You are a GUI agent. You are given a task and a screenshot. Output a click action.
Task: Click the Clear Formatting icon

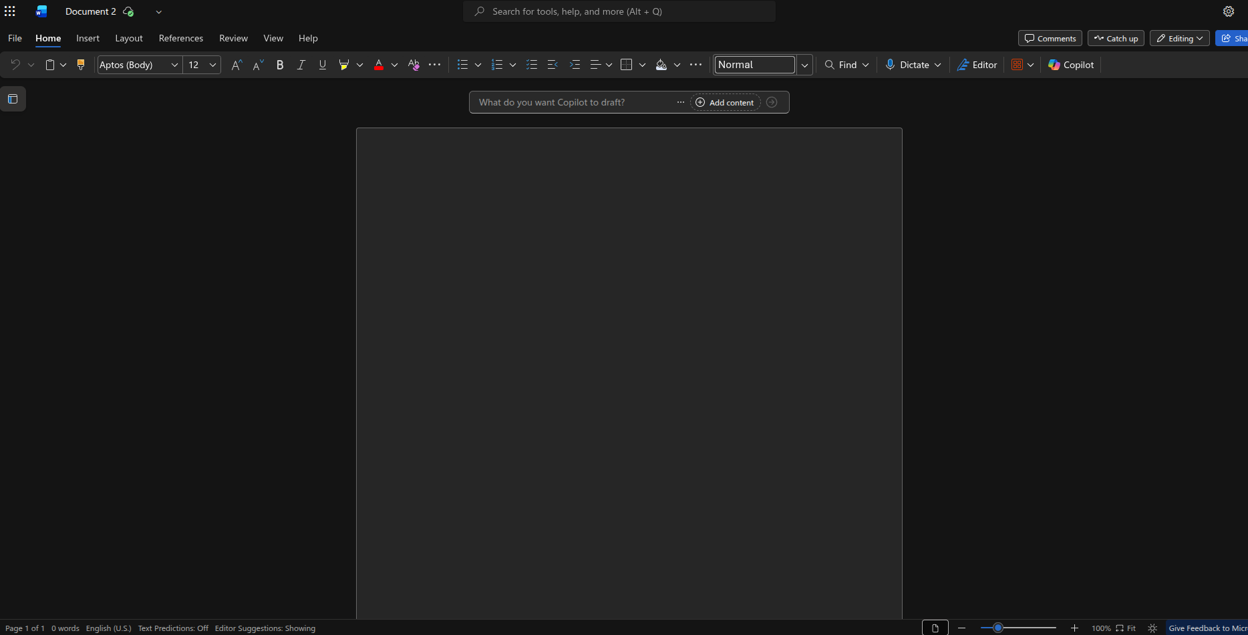tap(414, 65)
